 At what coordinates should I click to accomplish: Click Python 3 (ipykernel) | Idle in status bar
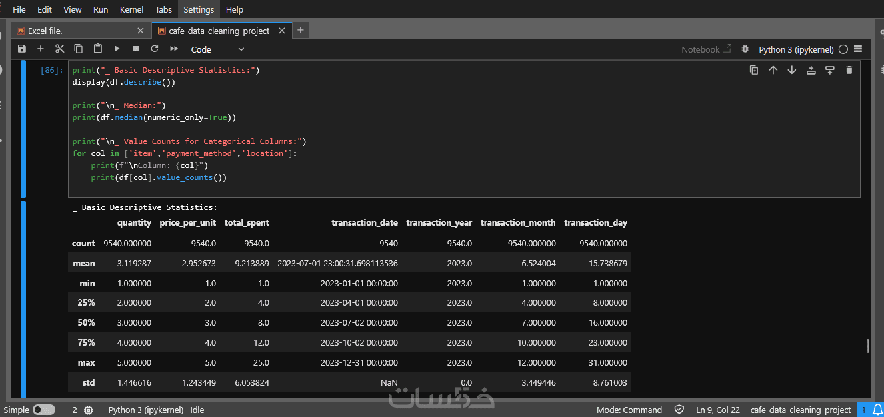click(x=156, y=410)
